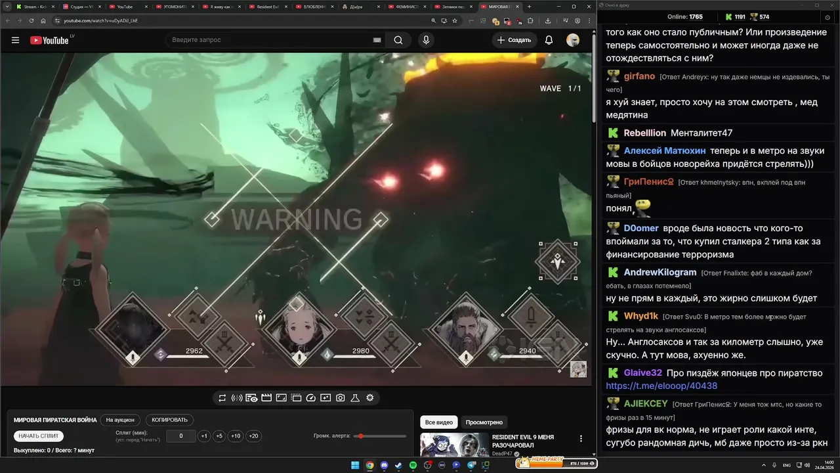
Task: Click the speedometer icon in video toolbar
Action: pyautogui.click(x=311, y=398)
